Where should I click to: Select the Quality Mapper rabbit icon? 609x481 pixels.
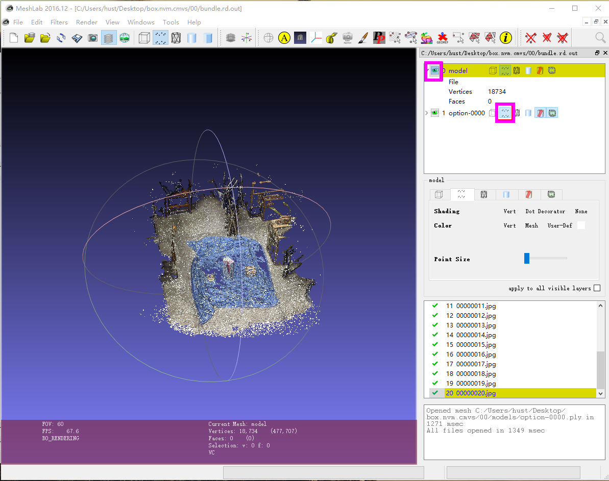(x=426, y=37)
